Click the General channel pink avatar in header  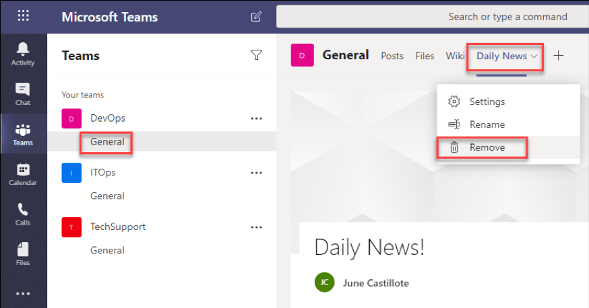click(x=302, y=55)
